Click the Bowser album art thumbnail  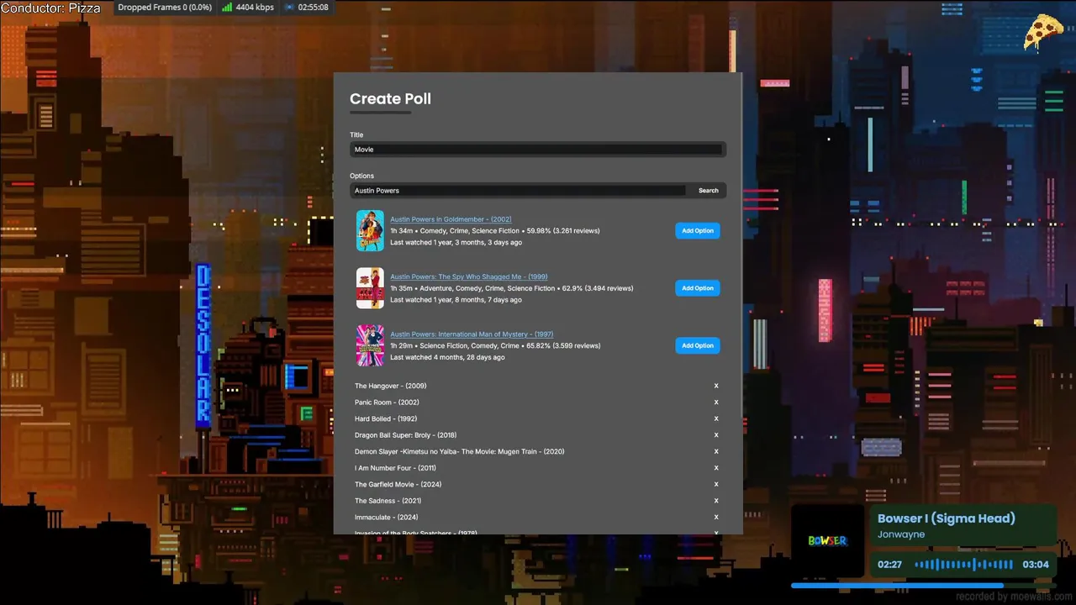[x=827, y=540]
